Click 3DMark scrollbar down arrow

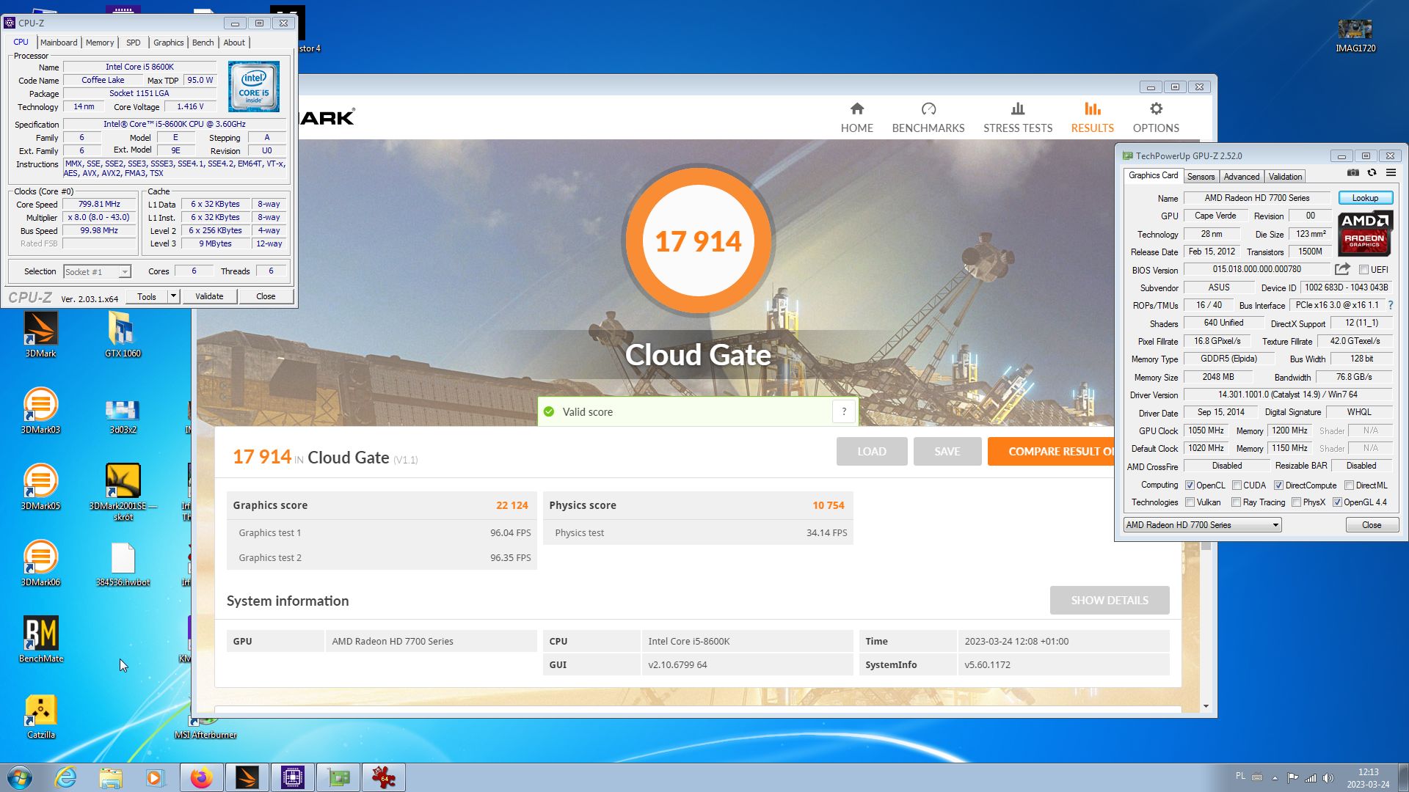click(1206, 706)
